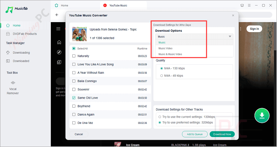This screenshot has width=277, height=147.
Task: Open the Downloading task list
Action: click(18, 53)
